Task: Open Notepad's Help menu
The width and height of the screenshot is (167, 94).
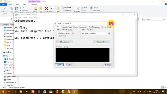Action: point(35,18)
